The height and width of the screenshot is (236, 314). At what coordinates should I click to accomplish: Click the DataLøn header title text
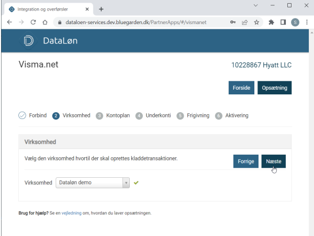pos(60,41)
